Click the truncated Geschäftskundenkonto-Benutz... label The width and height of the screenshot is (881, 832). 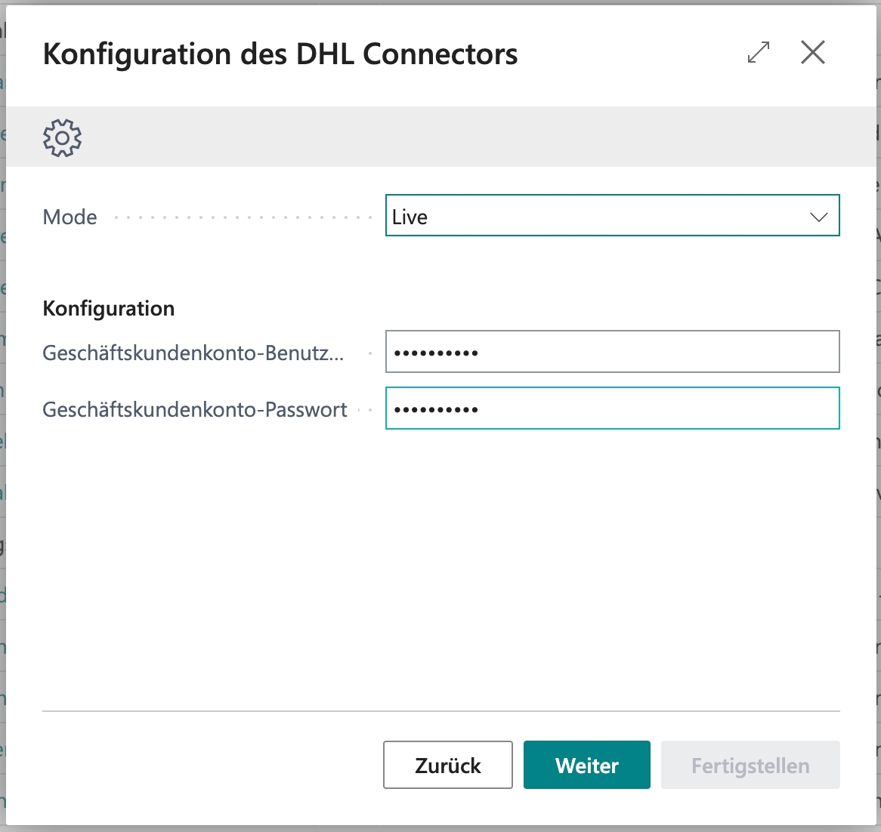coord(193,353)
